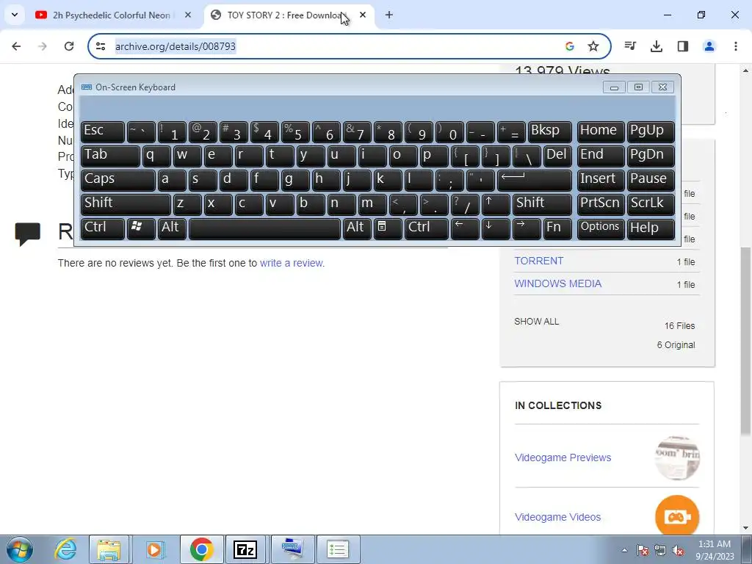752x564 pixels.
Task: Open the clock showing 1:31 AM
Action: click(x=715, y=550)
